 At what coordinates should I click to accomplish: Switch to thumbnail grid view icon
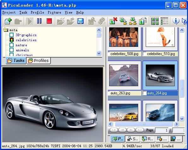155,21
